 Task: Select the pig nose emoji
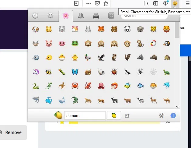62,44
